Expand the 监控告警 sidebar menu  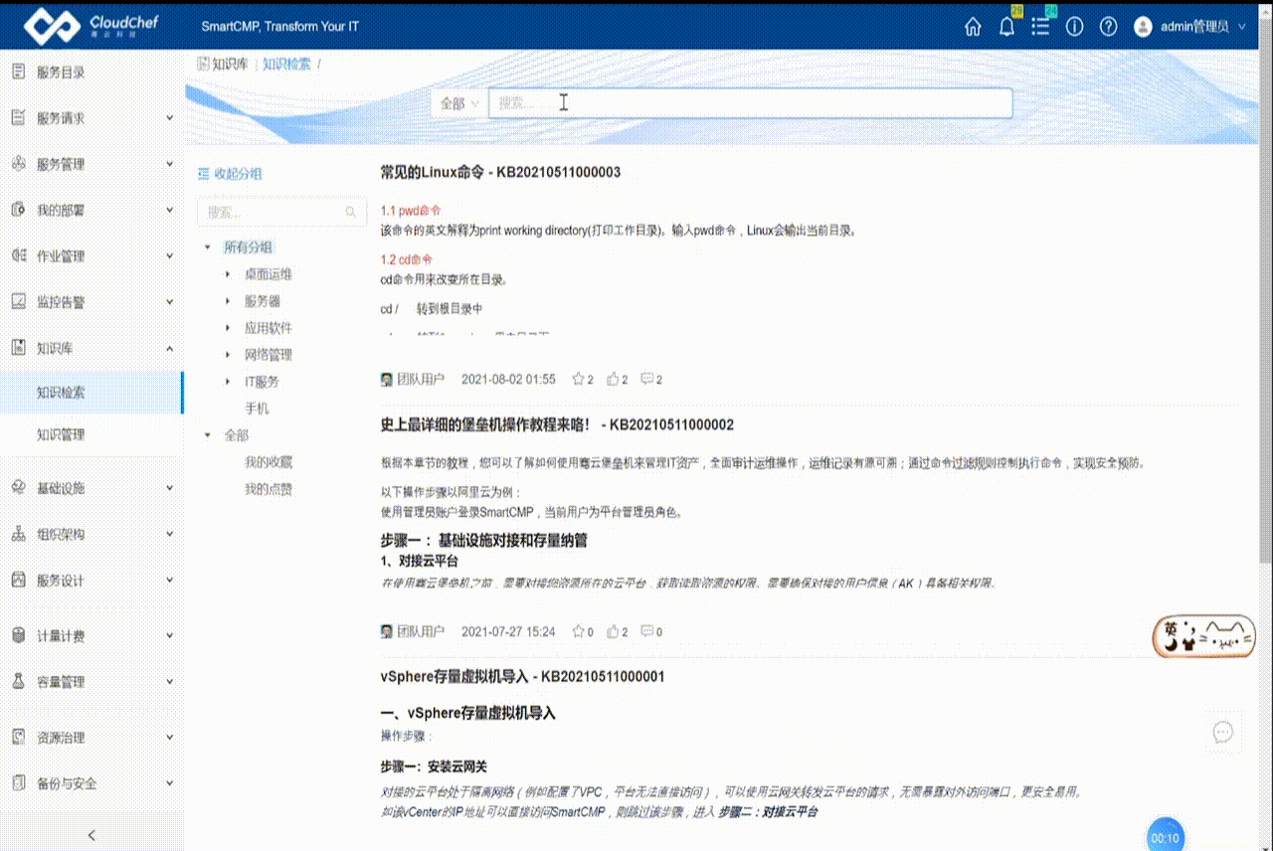pyautogui.click(x=91, y=302)
